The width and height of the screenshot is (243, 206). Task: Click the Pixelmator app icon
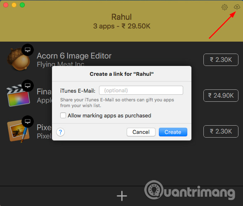click(x=18, y=131)
